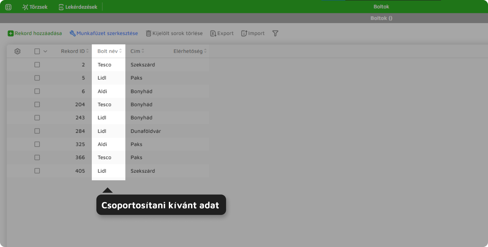Click the Rekord ID value 284
Screen dimensions: 488x247
click(80, 131)
